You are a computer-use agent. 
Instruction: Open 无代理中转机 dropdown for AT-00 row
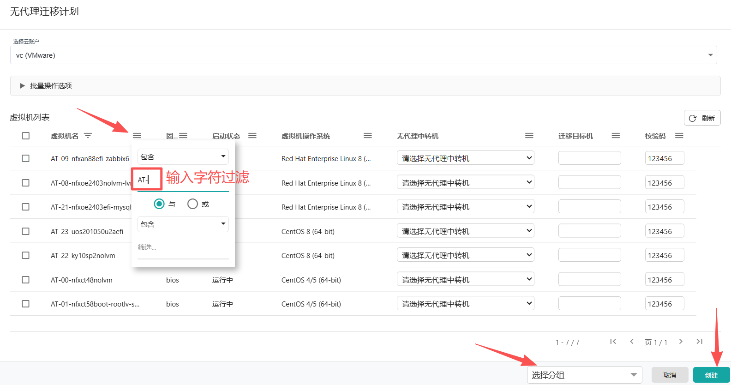pos(466,279)
